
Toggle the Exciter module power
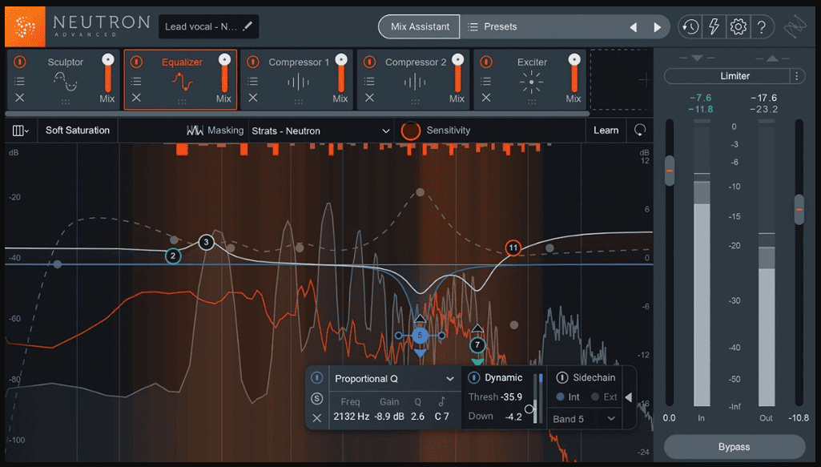tap(486, 62)
